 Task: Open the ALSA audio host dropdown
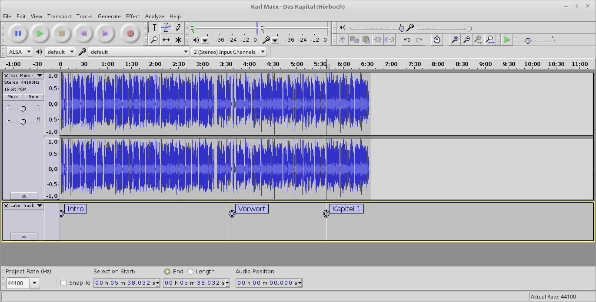click(x=20, y=52)
